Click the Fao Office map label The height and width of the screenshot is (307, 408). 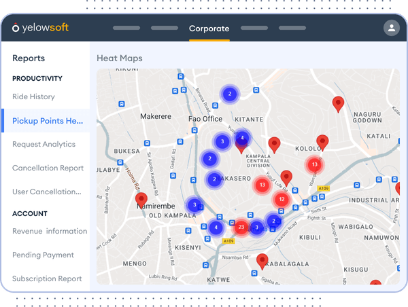[x=205, y=119]
